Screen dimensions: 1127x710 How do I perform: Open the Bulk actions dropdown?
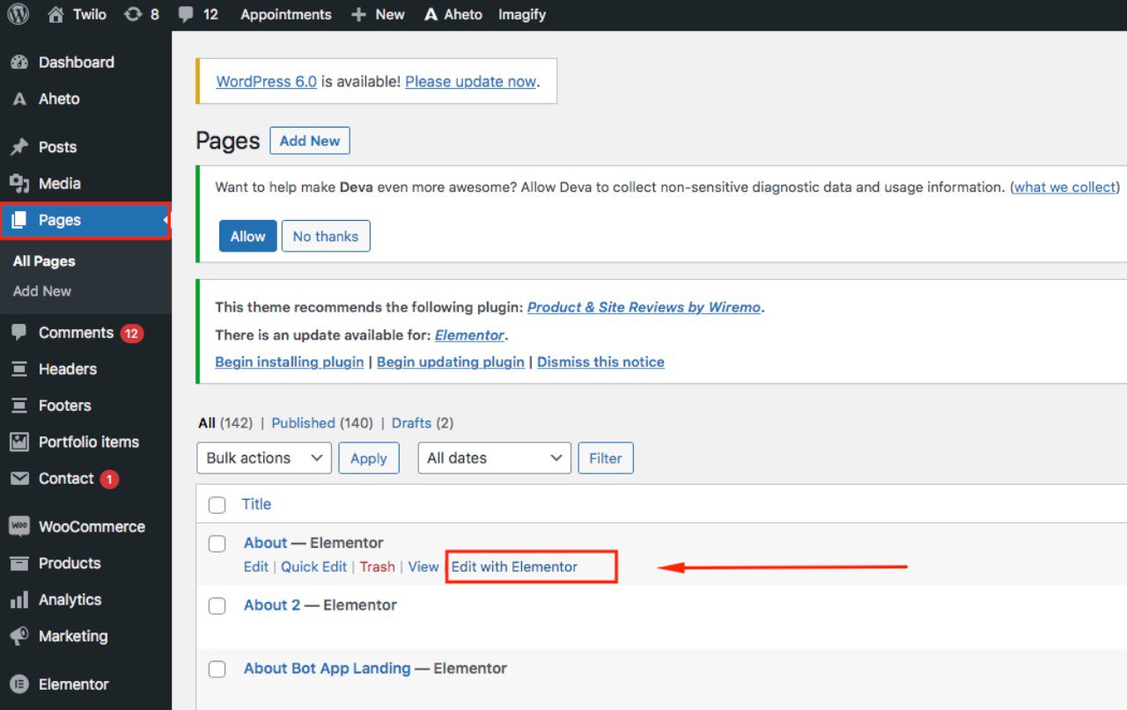click(x=263, y=457)
